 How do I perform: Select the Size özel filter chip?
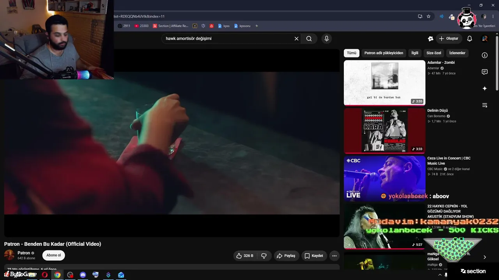(434, 53)
